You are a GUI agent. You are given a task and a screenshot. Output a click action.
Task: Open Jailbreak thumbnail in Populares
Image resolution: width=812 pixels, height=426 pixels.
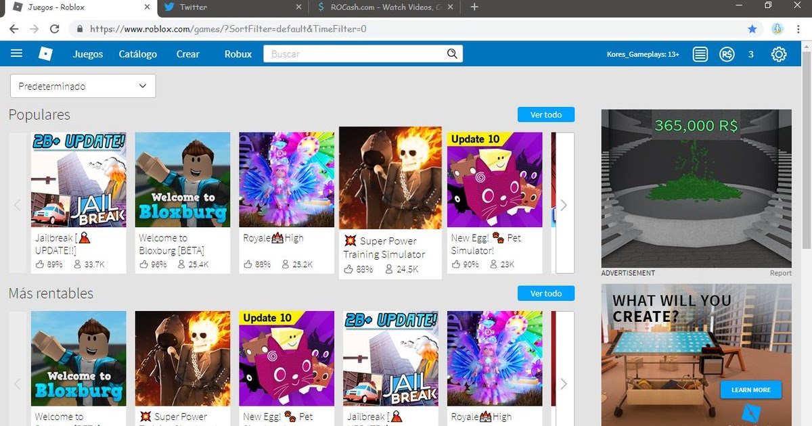pos(78,179)
